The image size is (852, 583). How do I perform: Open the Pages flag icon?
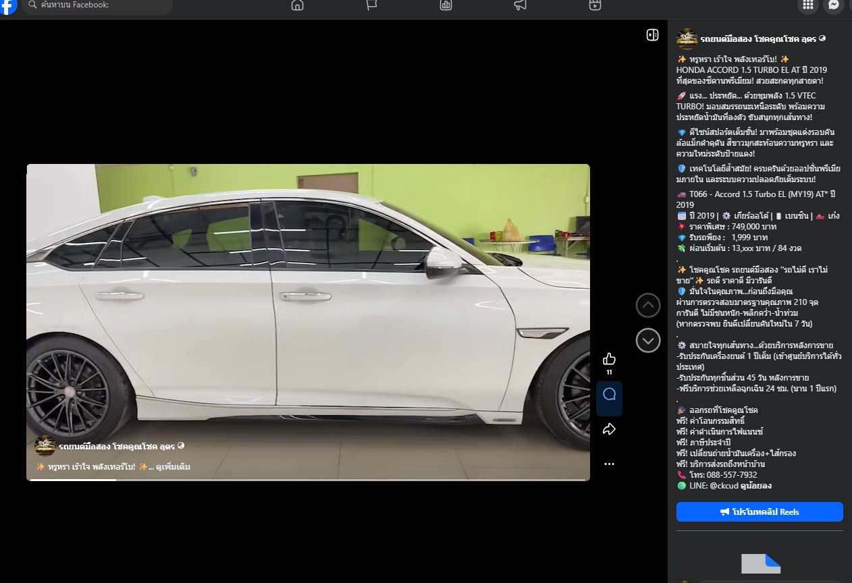(371, 5)
